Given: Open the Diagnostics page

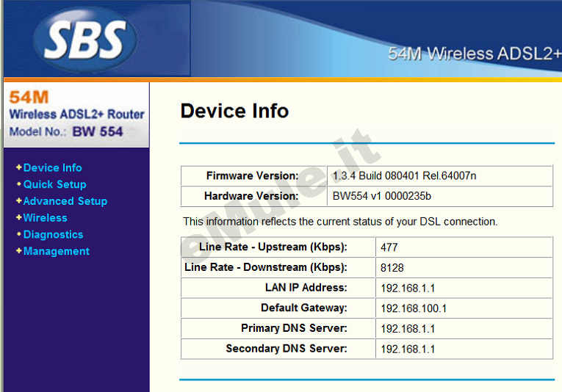Looking at the screenshot, I should [x=53, y=234].
